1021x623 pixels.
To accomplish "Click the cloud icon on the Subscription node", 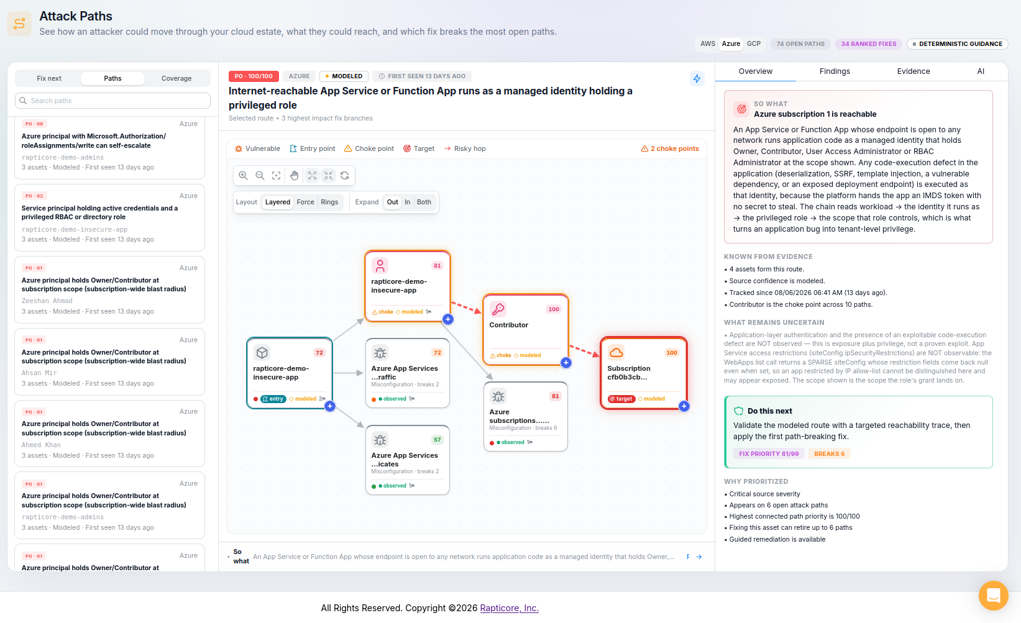I will coord(616,353).
